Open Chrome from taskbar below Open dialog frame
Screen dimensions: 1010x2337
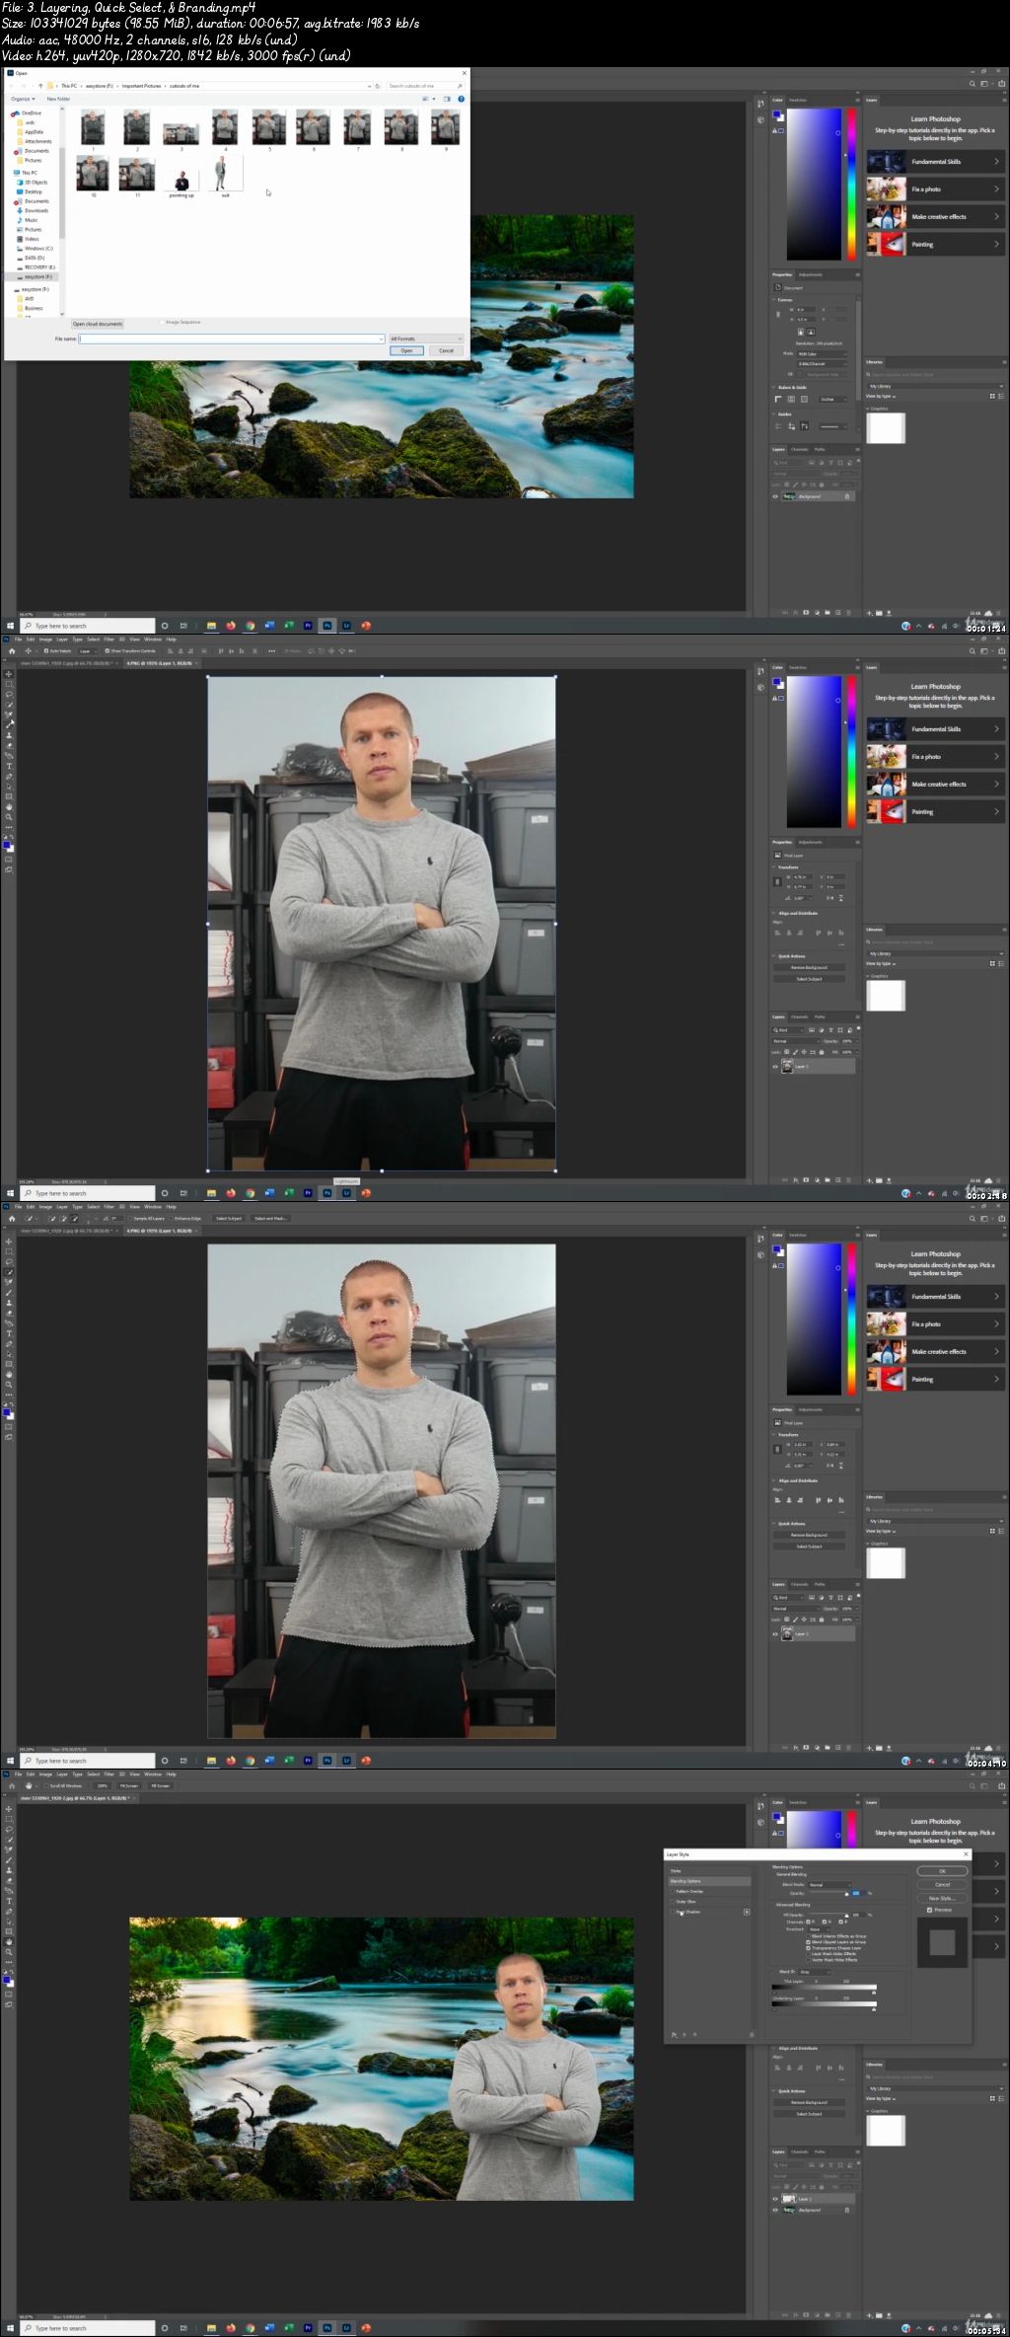click(x=250, y=626)
